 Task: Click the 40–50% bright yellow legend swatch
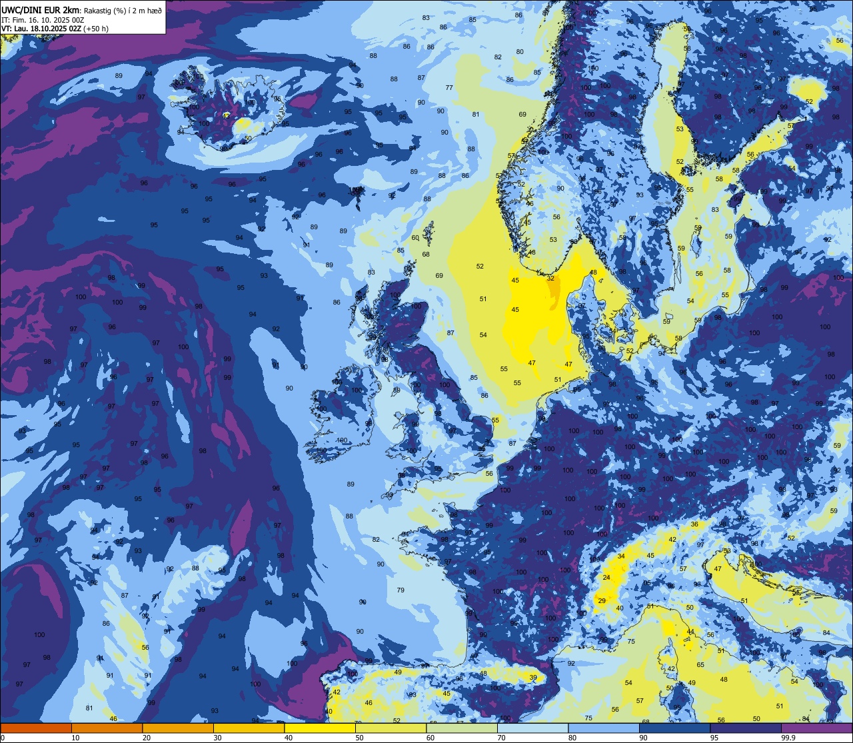pyautogui.click(x=320, y=728)
